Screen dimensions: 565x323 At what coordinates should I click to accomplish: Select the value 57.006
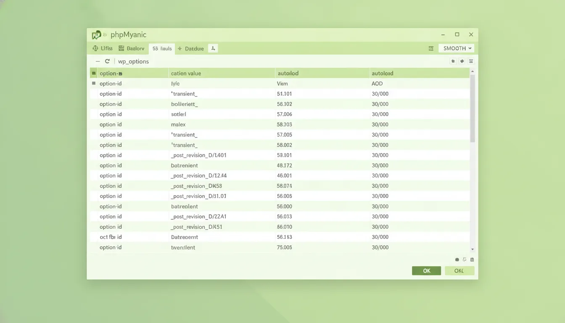[284, 114]
